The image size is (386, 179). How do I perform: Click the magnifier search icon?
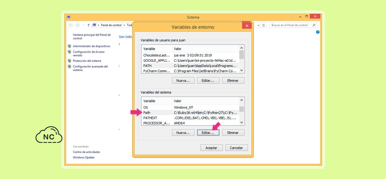314,25
